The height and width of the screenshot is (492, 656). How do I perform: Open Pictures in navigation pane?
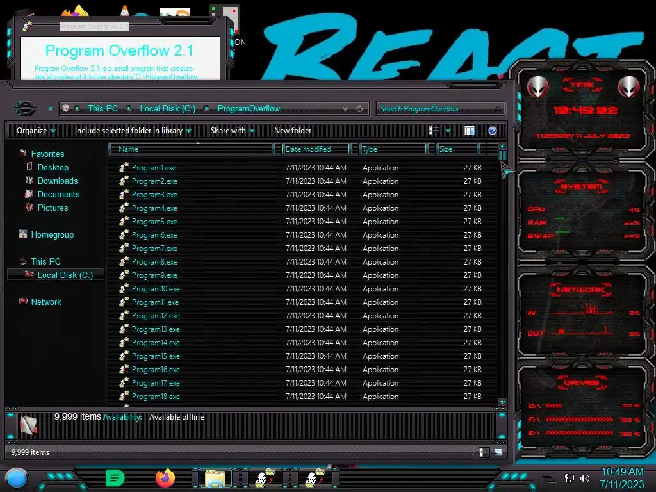tap(53, 208)
